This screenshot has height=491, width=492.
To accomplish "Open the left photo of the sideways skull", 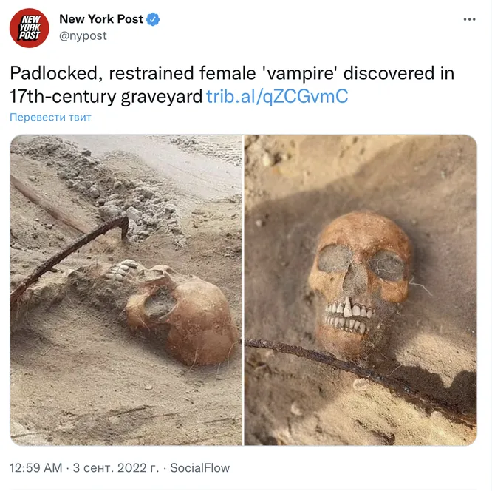I will [x=126, y=290].
